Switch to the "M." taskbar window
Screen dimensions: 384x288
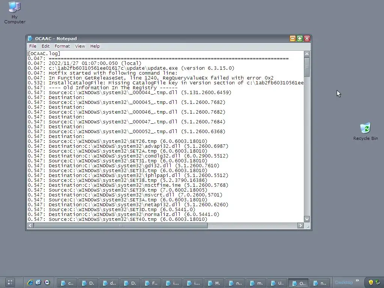(x=214, y=283)
